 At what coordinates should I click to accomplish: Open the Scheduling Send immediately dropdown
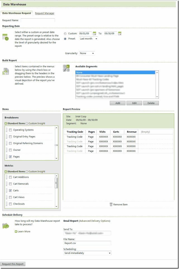coord(87,253)
